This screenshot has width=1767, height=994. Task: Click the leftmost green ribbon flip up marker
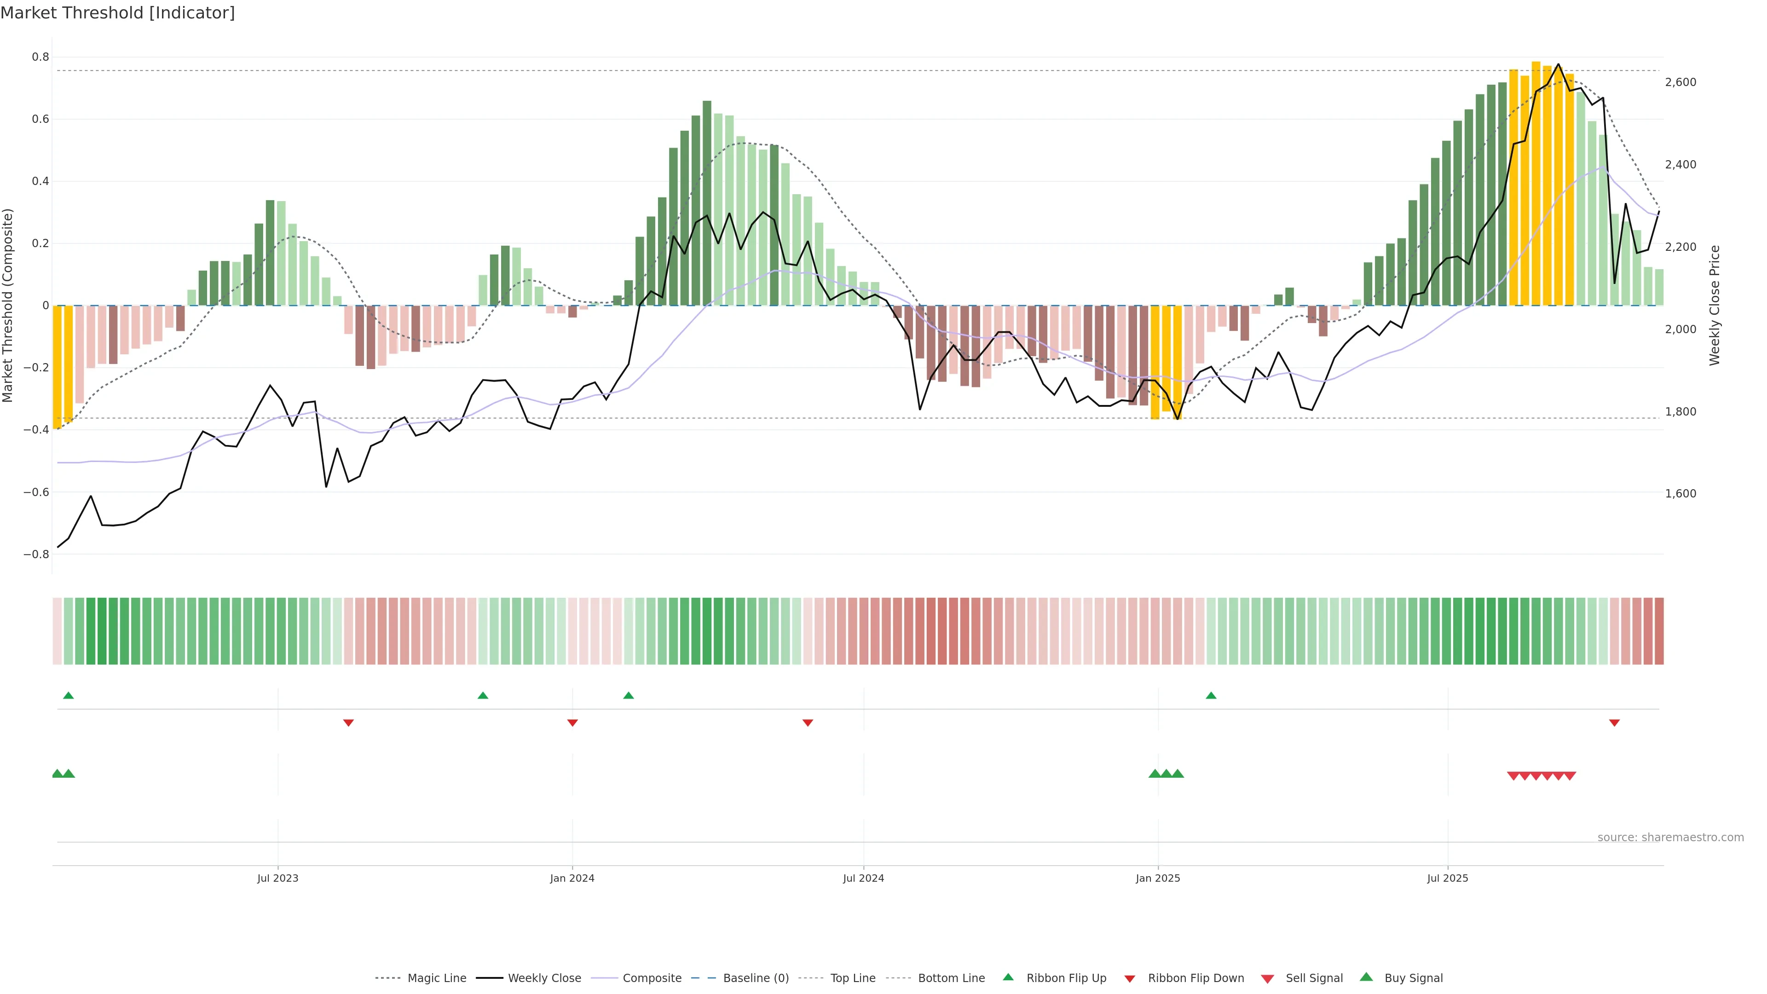point(68,696)
